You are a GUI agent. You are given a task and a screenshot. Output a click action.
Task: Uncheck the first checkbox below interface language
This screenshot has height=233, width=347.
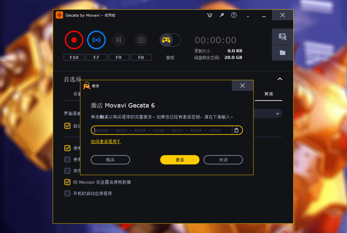coord(67,126)
